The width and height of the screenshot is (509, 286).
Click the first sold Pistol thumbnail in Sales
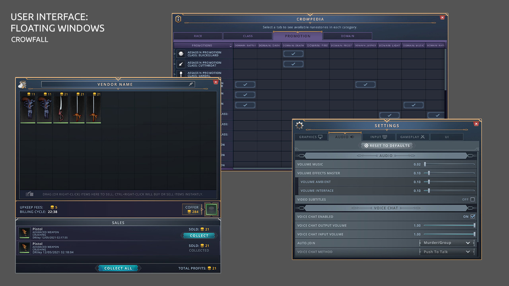(x=25, y=233)
